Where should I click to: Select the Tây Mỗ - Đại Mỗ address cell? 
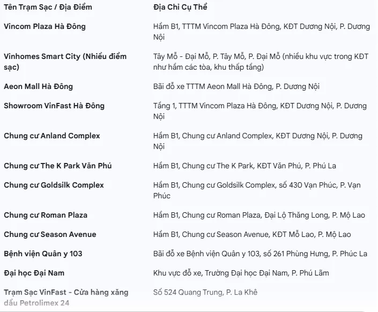[262, 62]
